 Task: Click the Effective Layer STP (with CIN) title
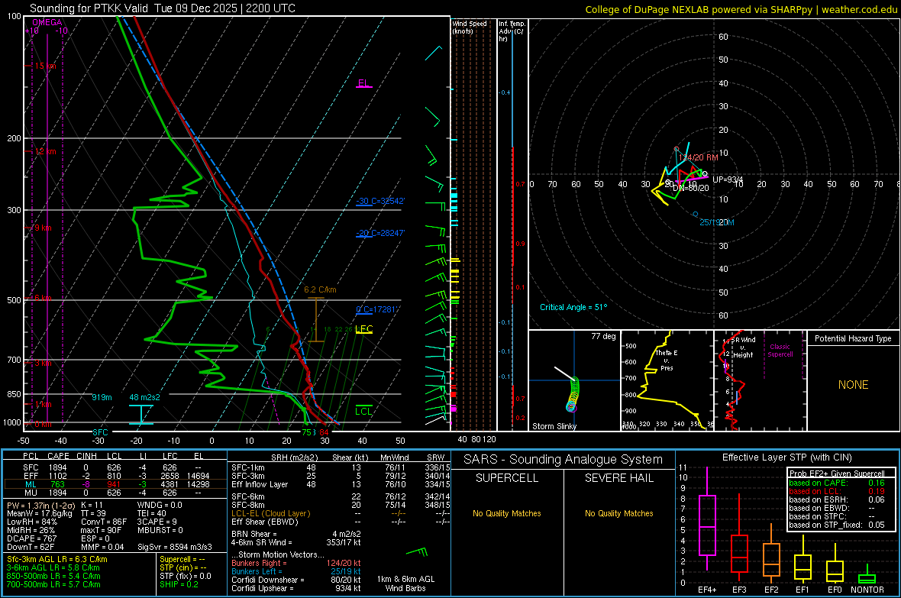pos(787,457)
